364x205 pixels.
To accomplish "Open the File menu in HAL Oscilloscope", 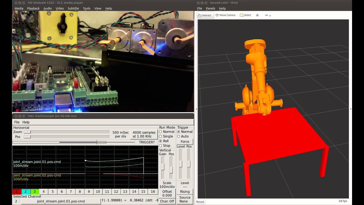I will pos(17,122).
